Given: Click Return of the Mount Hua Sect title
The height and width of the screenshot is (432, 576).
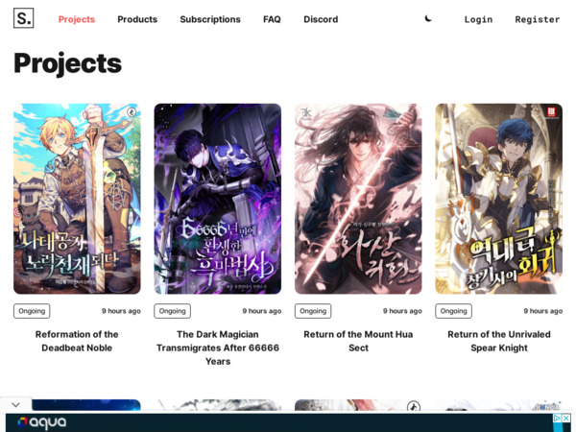Looking at the screenshot, I should pyautogui.click(x=358, y=341).
